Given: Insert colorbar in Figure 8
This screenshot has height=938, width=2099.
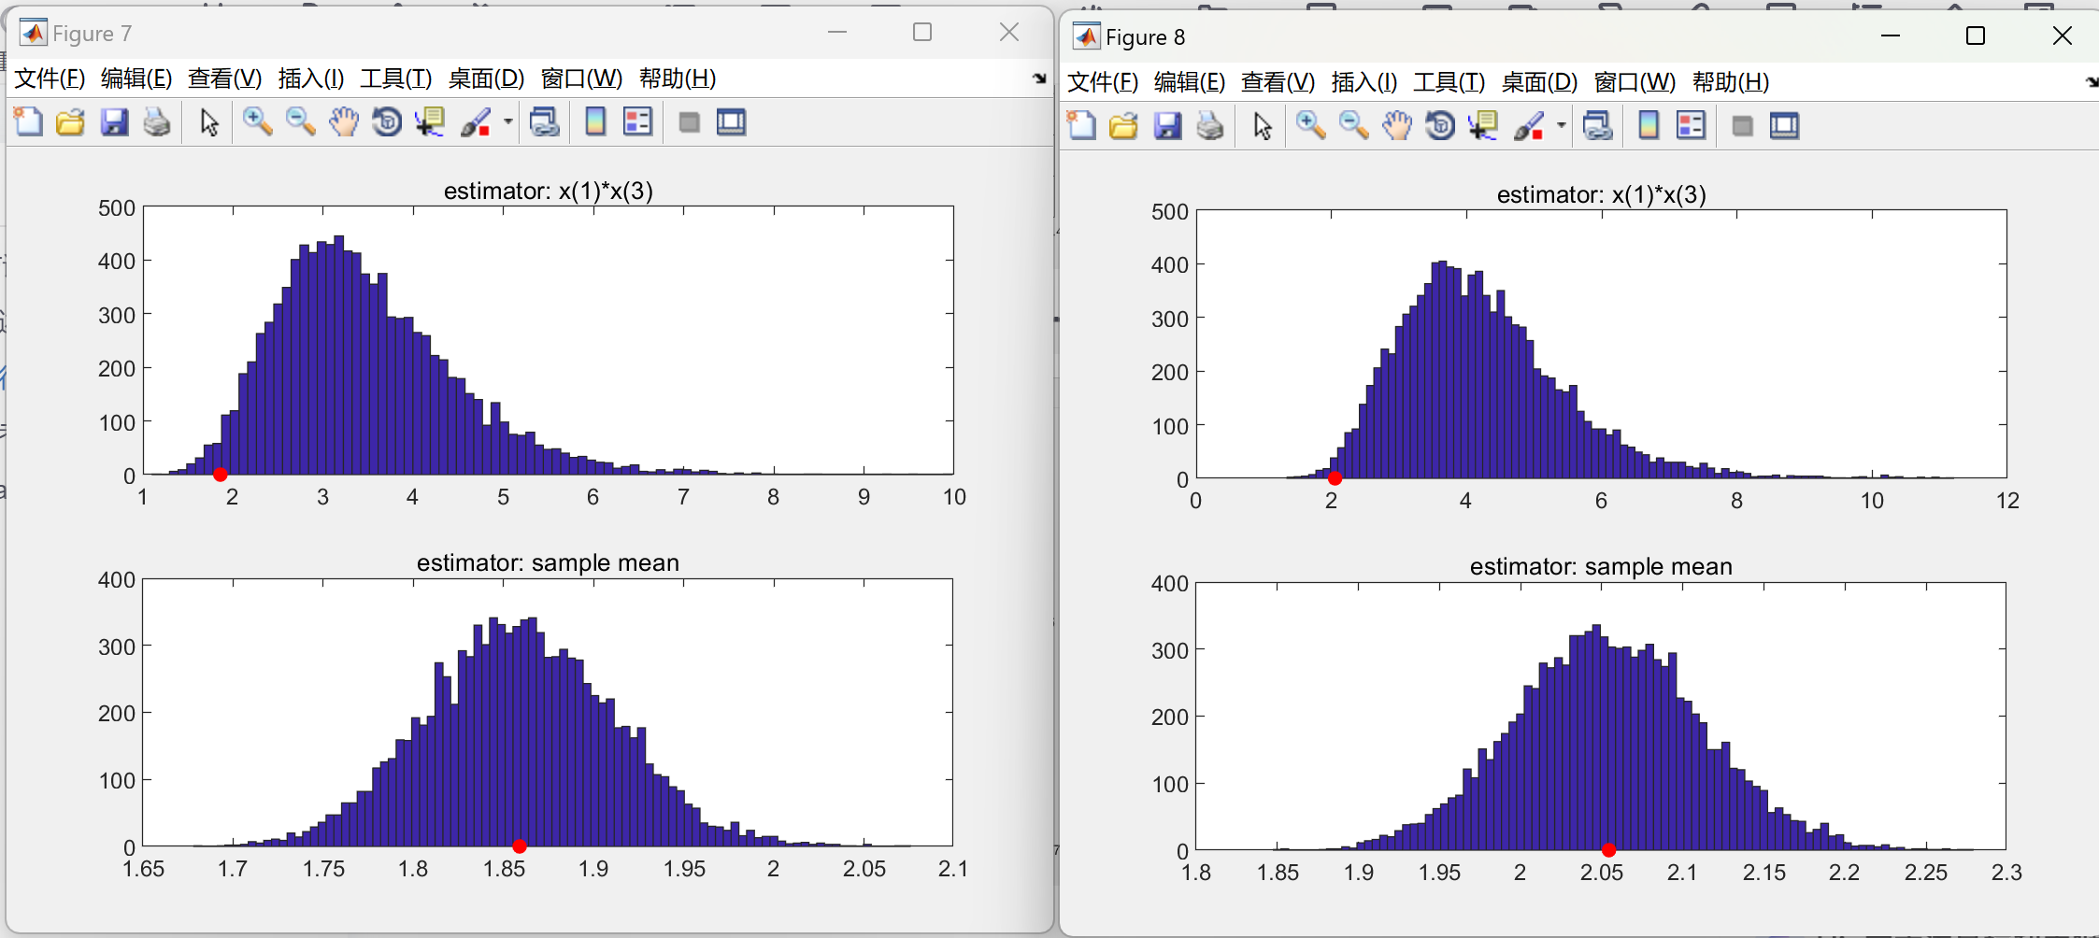Looking at the screenshot, I should pyautogui.click(x=1649, y=125).
